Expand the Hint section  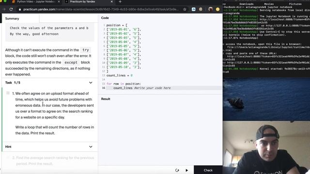91,146
